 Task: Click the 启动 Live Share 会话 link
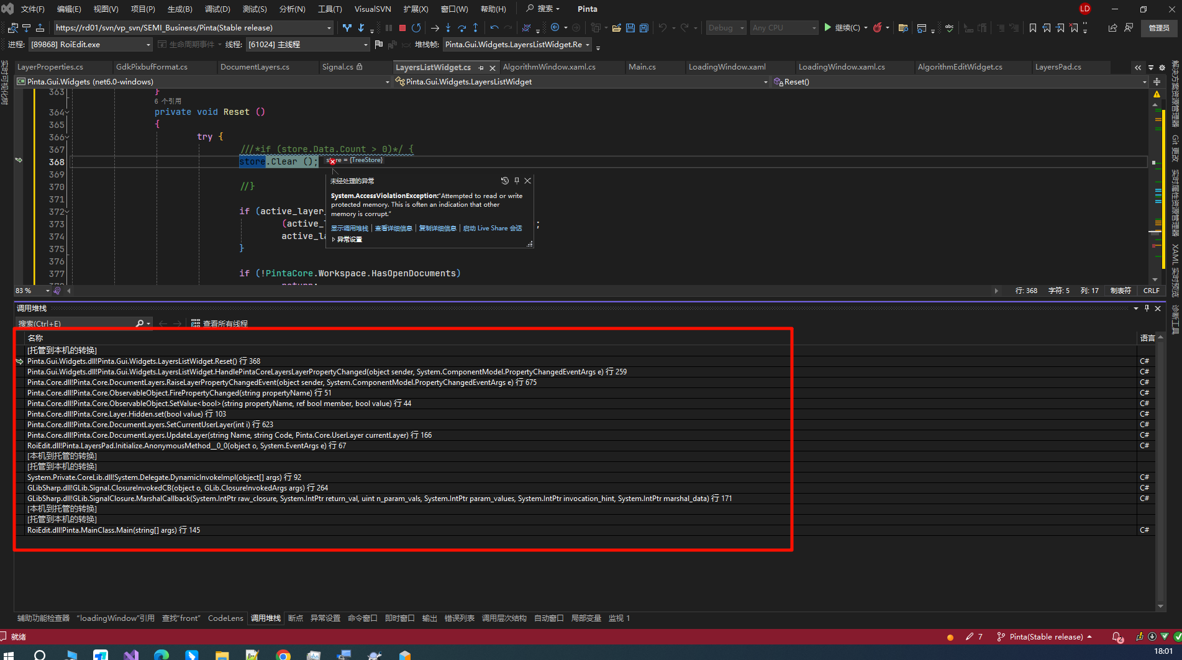pyautogui.click(x=493, y=228)
